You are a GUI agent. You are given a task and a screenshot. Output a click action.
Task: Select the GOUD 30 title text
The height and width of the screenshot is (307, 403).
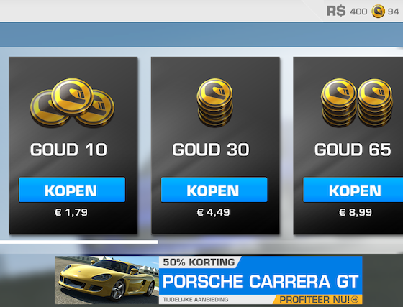click(x=211, y=150)
